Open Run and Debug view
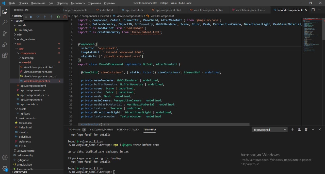The width and height of the screenshot is (325, 174). tap(5, 44)
